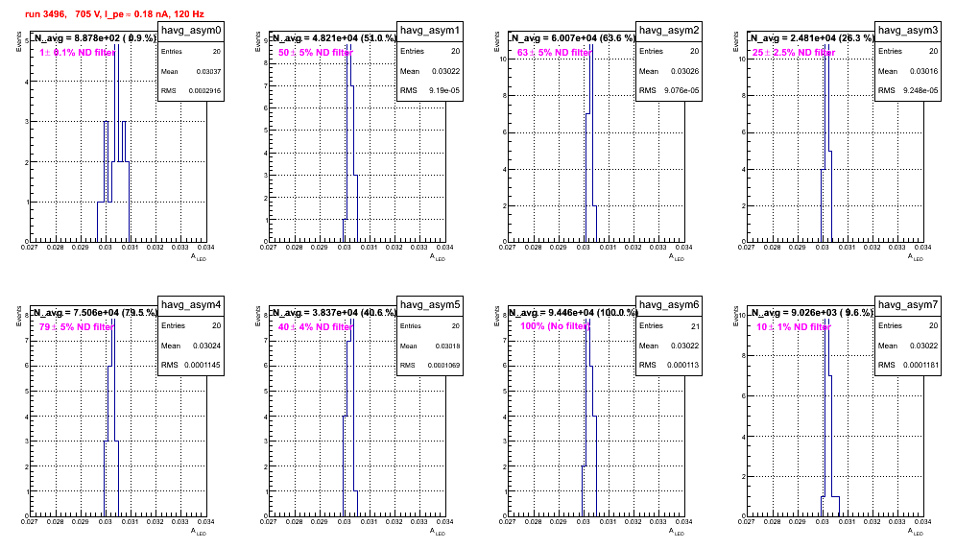Click the Events y-axis title of havg_asym0 plot

pyautogui.click(x=18, y=41)
